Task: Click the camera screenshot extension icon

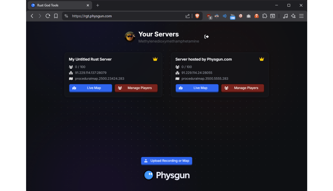Action: (249, 16)
